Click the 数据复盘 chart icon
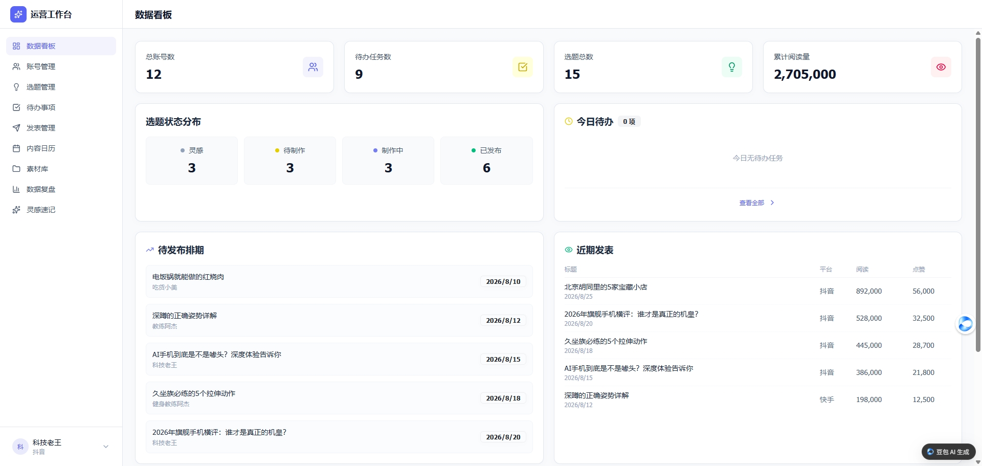The width and height of the screenshot is (982, 466). [x=16, y=189]
